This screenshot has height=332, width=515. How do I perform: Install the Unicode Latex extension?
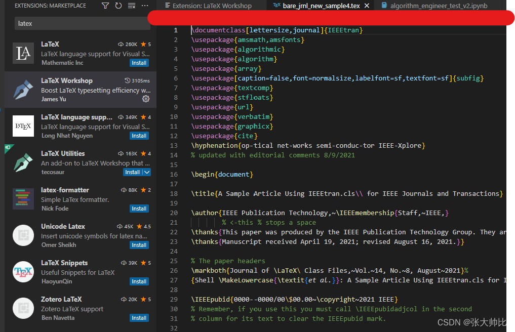point(139,245)
